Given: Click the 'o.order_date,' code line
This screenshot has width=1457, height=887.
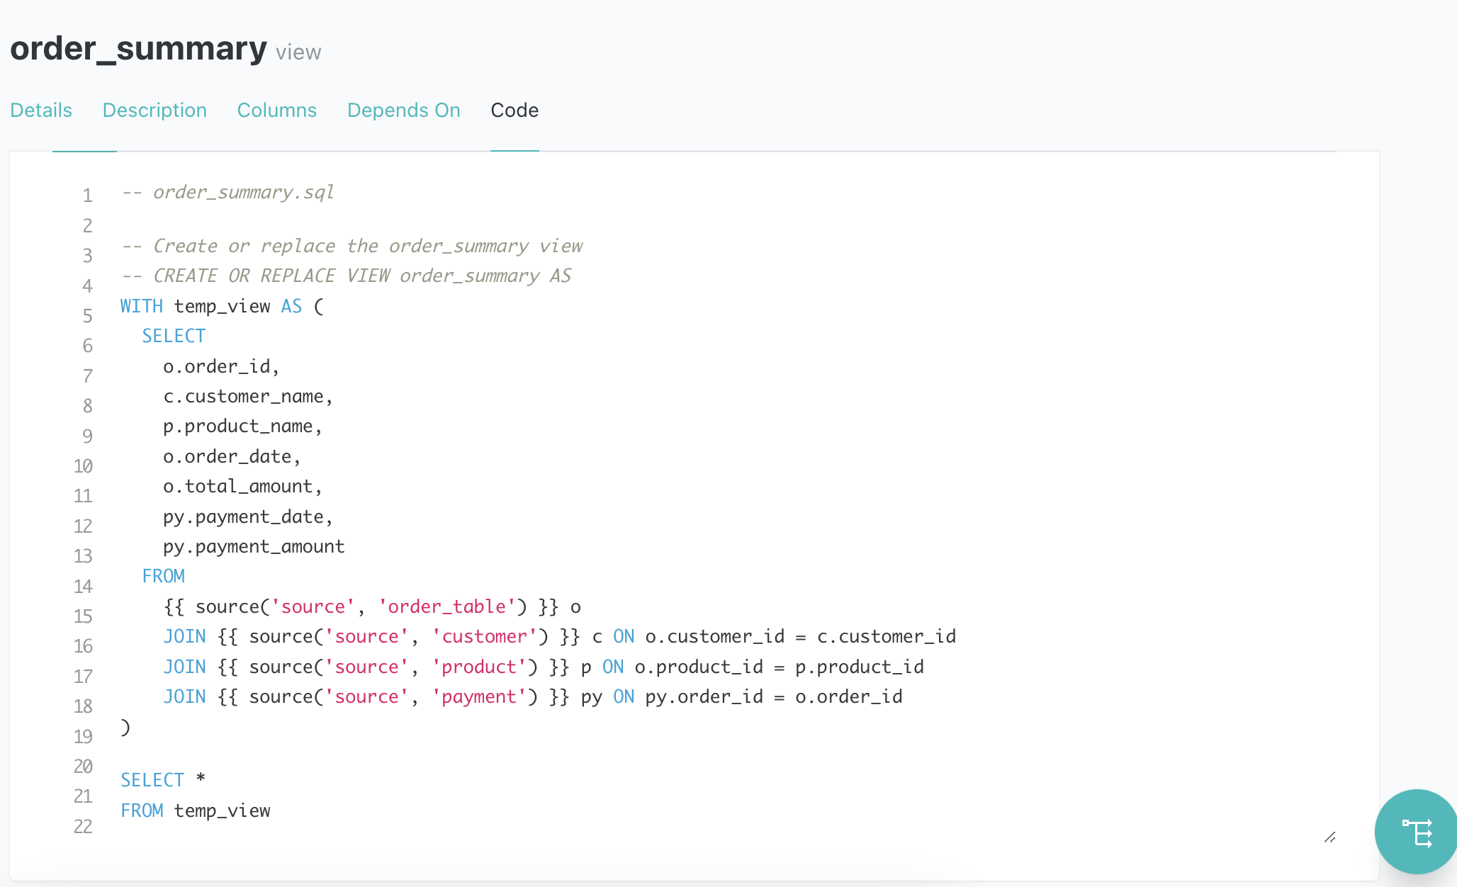Looking at the screenshot, I should [x=232, y=456].
